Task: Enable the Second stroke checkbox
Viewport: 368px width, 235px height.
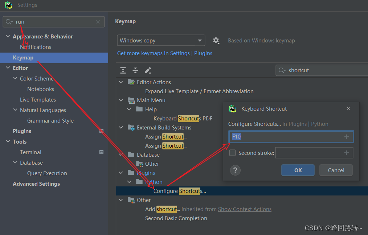Action: 232,153
